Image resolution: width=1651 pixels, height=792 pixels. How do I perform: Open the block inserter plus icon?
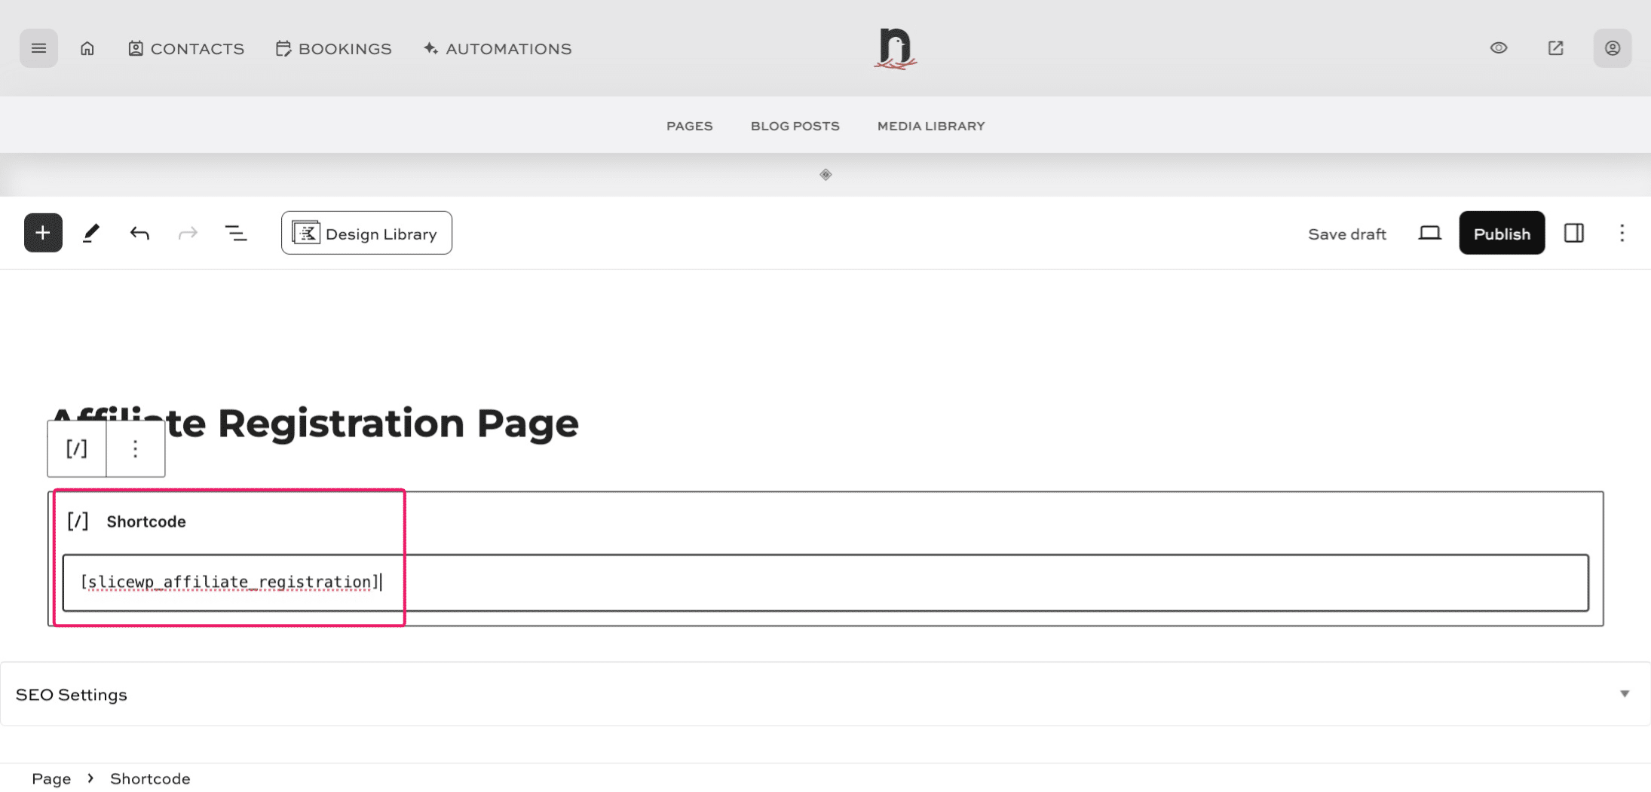click(x=42, y=232)
